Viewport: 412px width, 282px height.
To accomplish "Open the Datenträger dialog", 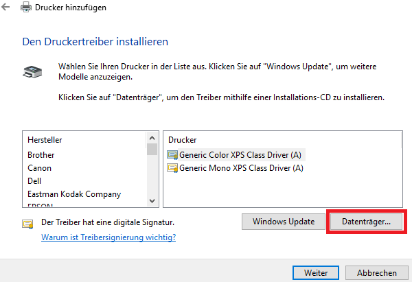I will (x=366, y=222).
